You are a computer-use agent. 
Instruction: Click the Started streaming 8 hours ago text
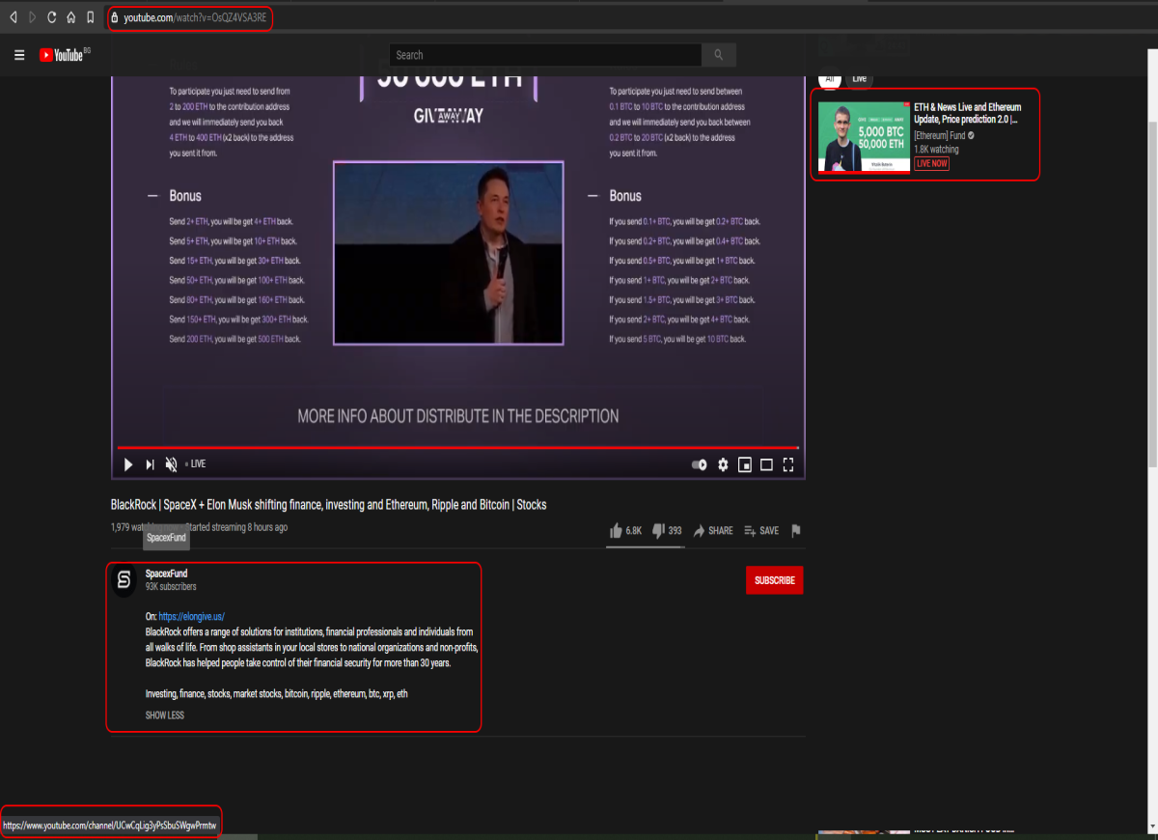pyautogui.click(x=236, y=527)
